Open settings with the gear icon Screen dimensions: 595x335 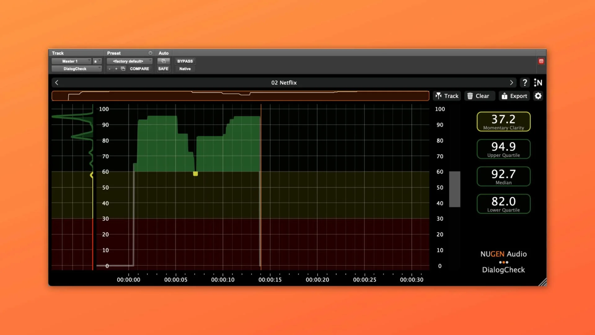point(538,96)
